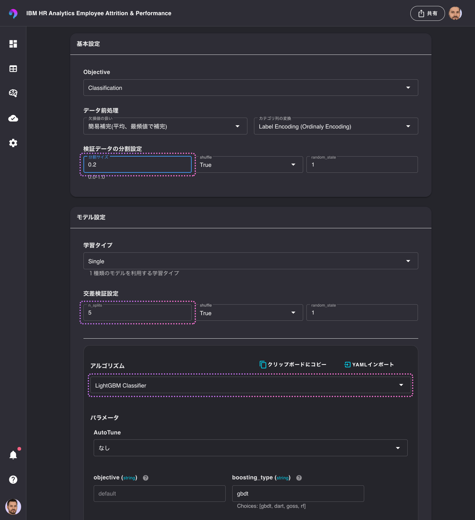The height and width of the screenshot is (520, 475).
Task: Click the profile avatar in top bar
Action: click(455, 13)
